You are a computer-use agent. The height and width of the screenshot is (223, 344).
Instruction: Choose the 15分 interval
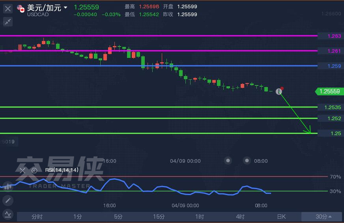(159, 217)
